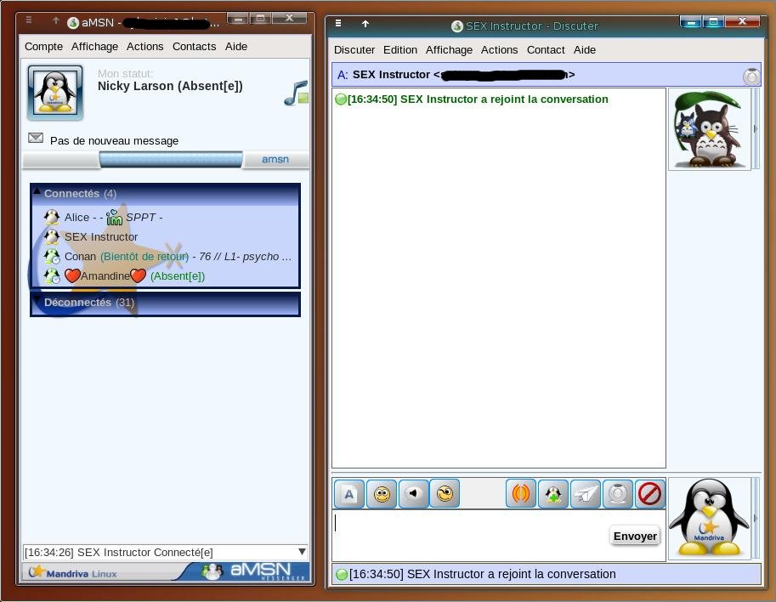Click the green status icon in chat status bar
Image resolution: width=776 pixels, height=602 pixels.
(342, 575)
